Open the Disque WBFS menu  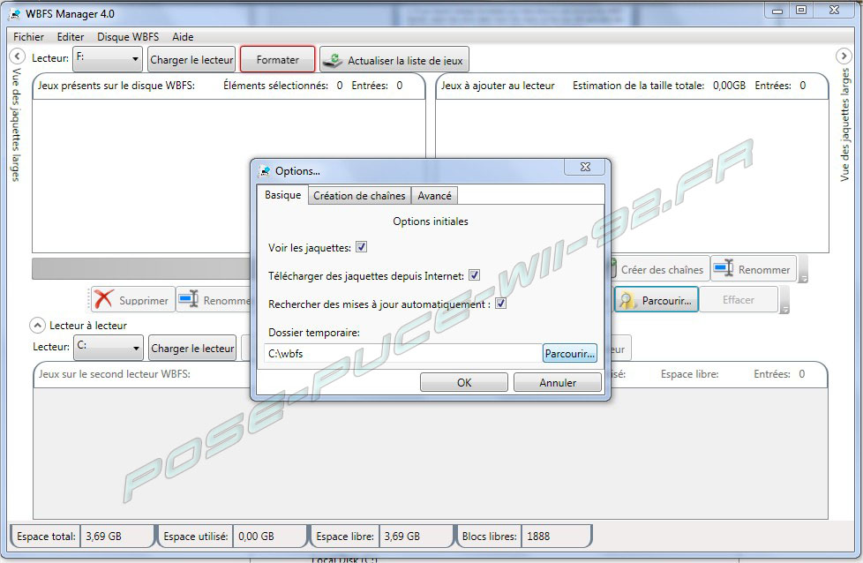tap(128, 37)
